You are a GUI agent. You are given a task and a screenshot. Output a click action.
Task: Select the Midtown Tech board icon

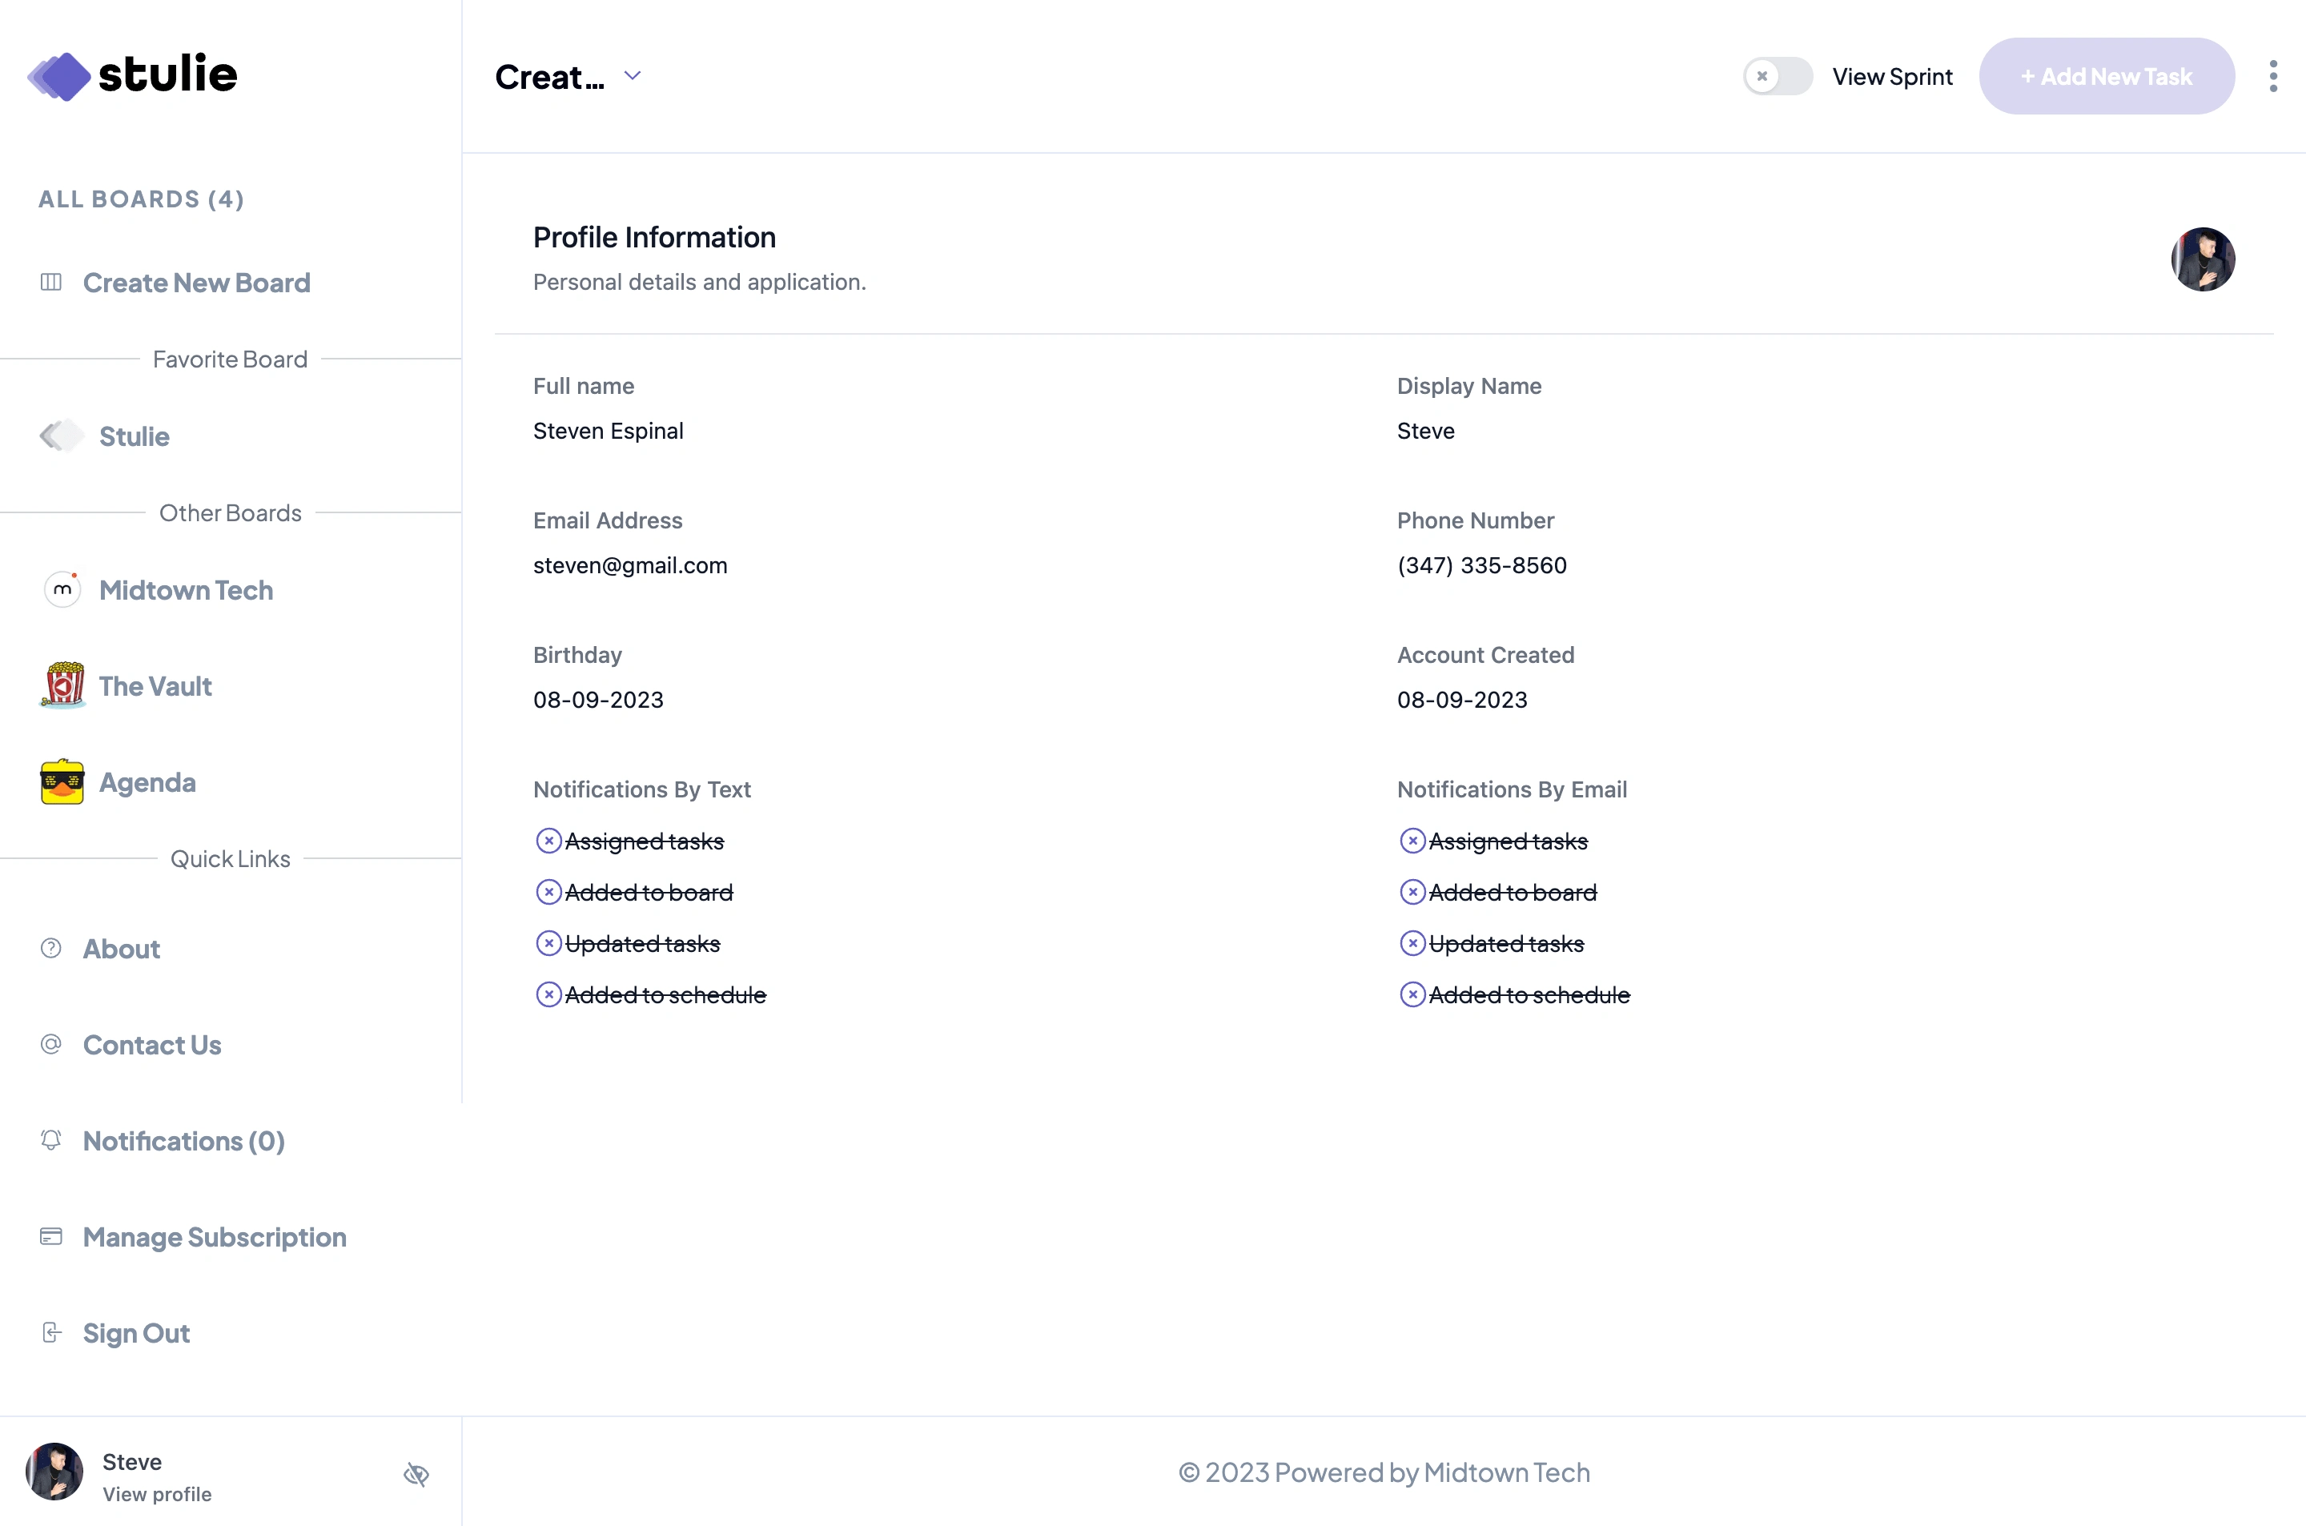[62, 589]
